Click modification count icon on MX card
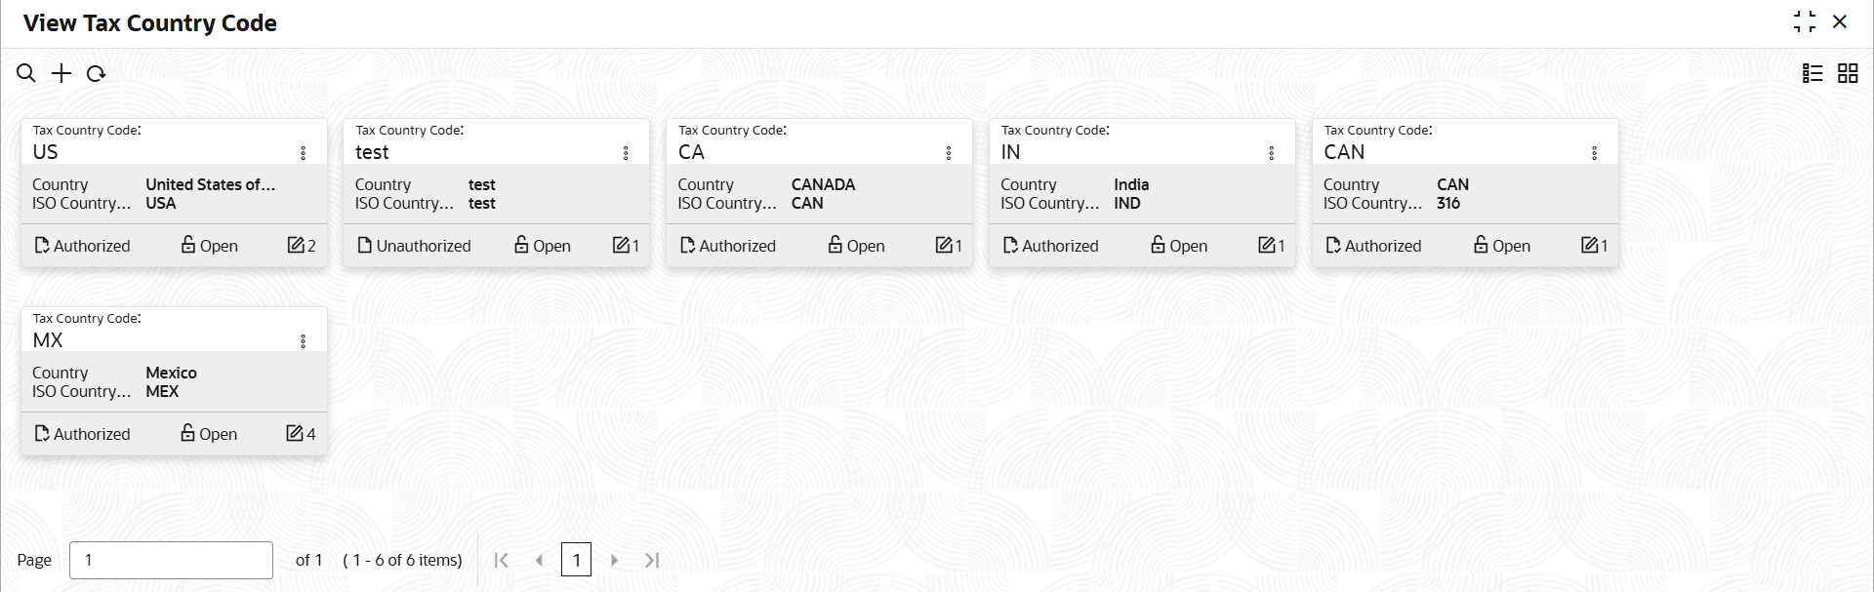 pos(295,434)
